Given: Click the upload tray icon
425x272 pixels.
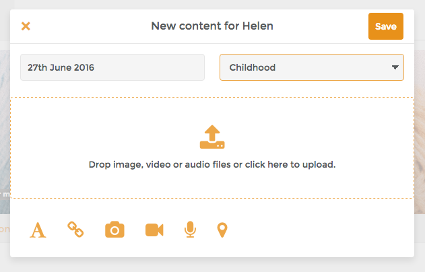Looking at the screenshot, I should (x=212, y=137).
